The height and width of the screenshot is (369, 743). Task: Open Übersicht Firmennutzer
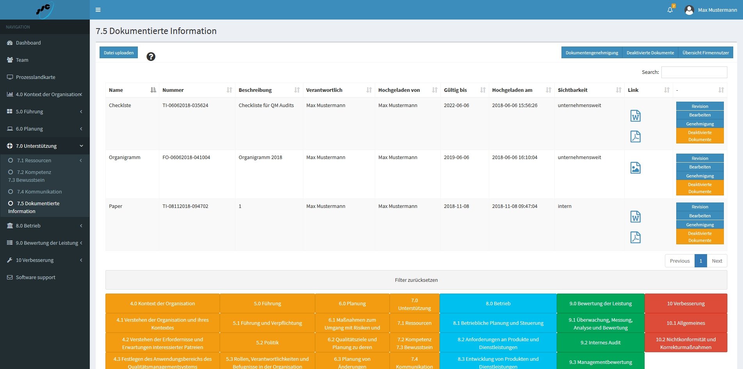tap(706, 53)
